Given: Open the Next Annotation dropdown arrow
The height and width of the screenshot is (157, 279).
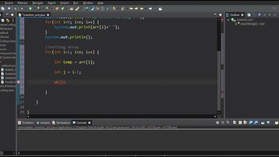Looking at the screenshot, I should [118, 9].
